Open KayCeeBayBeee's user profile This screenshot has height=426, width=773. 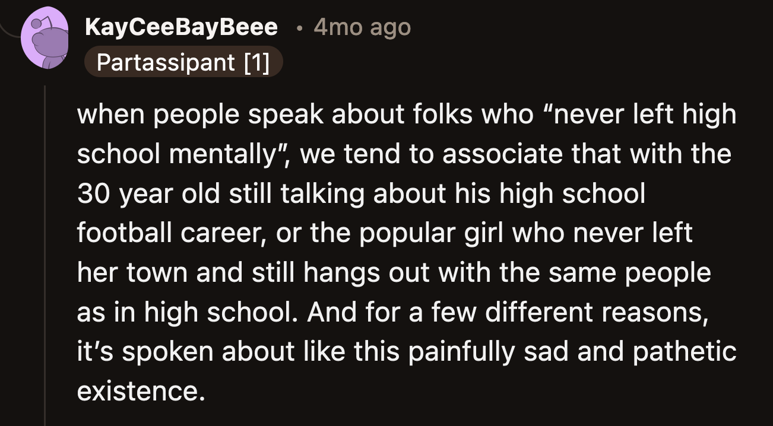180,26
